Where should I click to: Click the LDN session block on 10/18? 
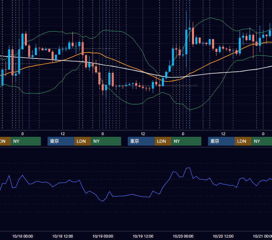[82, 141]
